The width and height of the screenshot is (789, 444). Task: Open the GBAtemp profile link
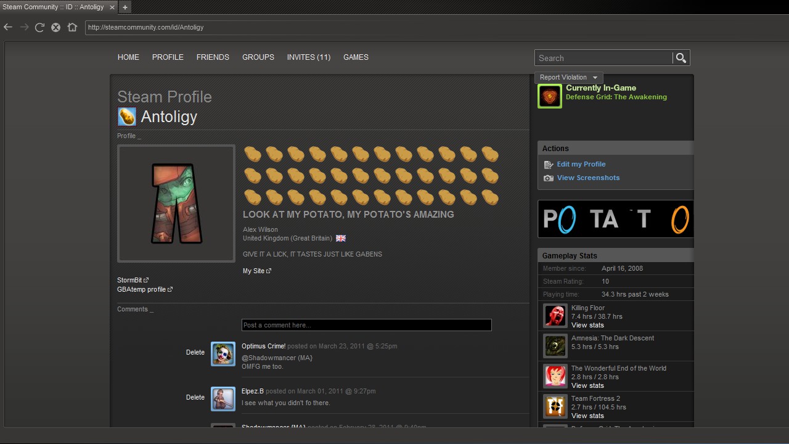pos(145,290)
